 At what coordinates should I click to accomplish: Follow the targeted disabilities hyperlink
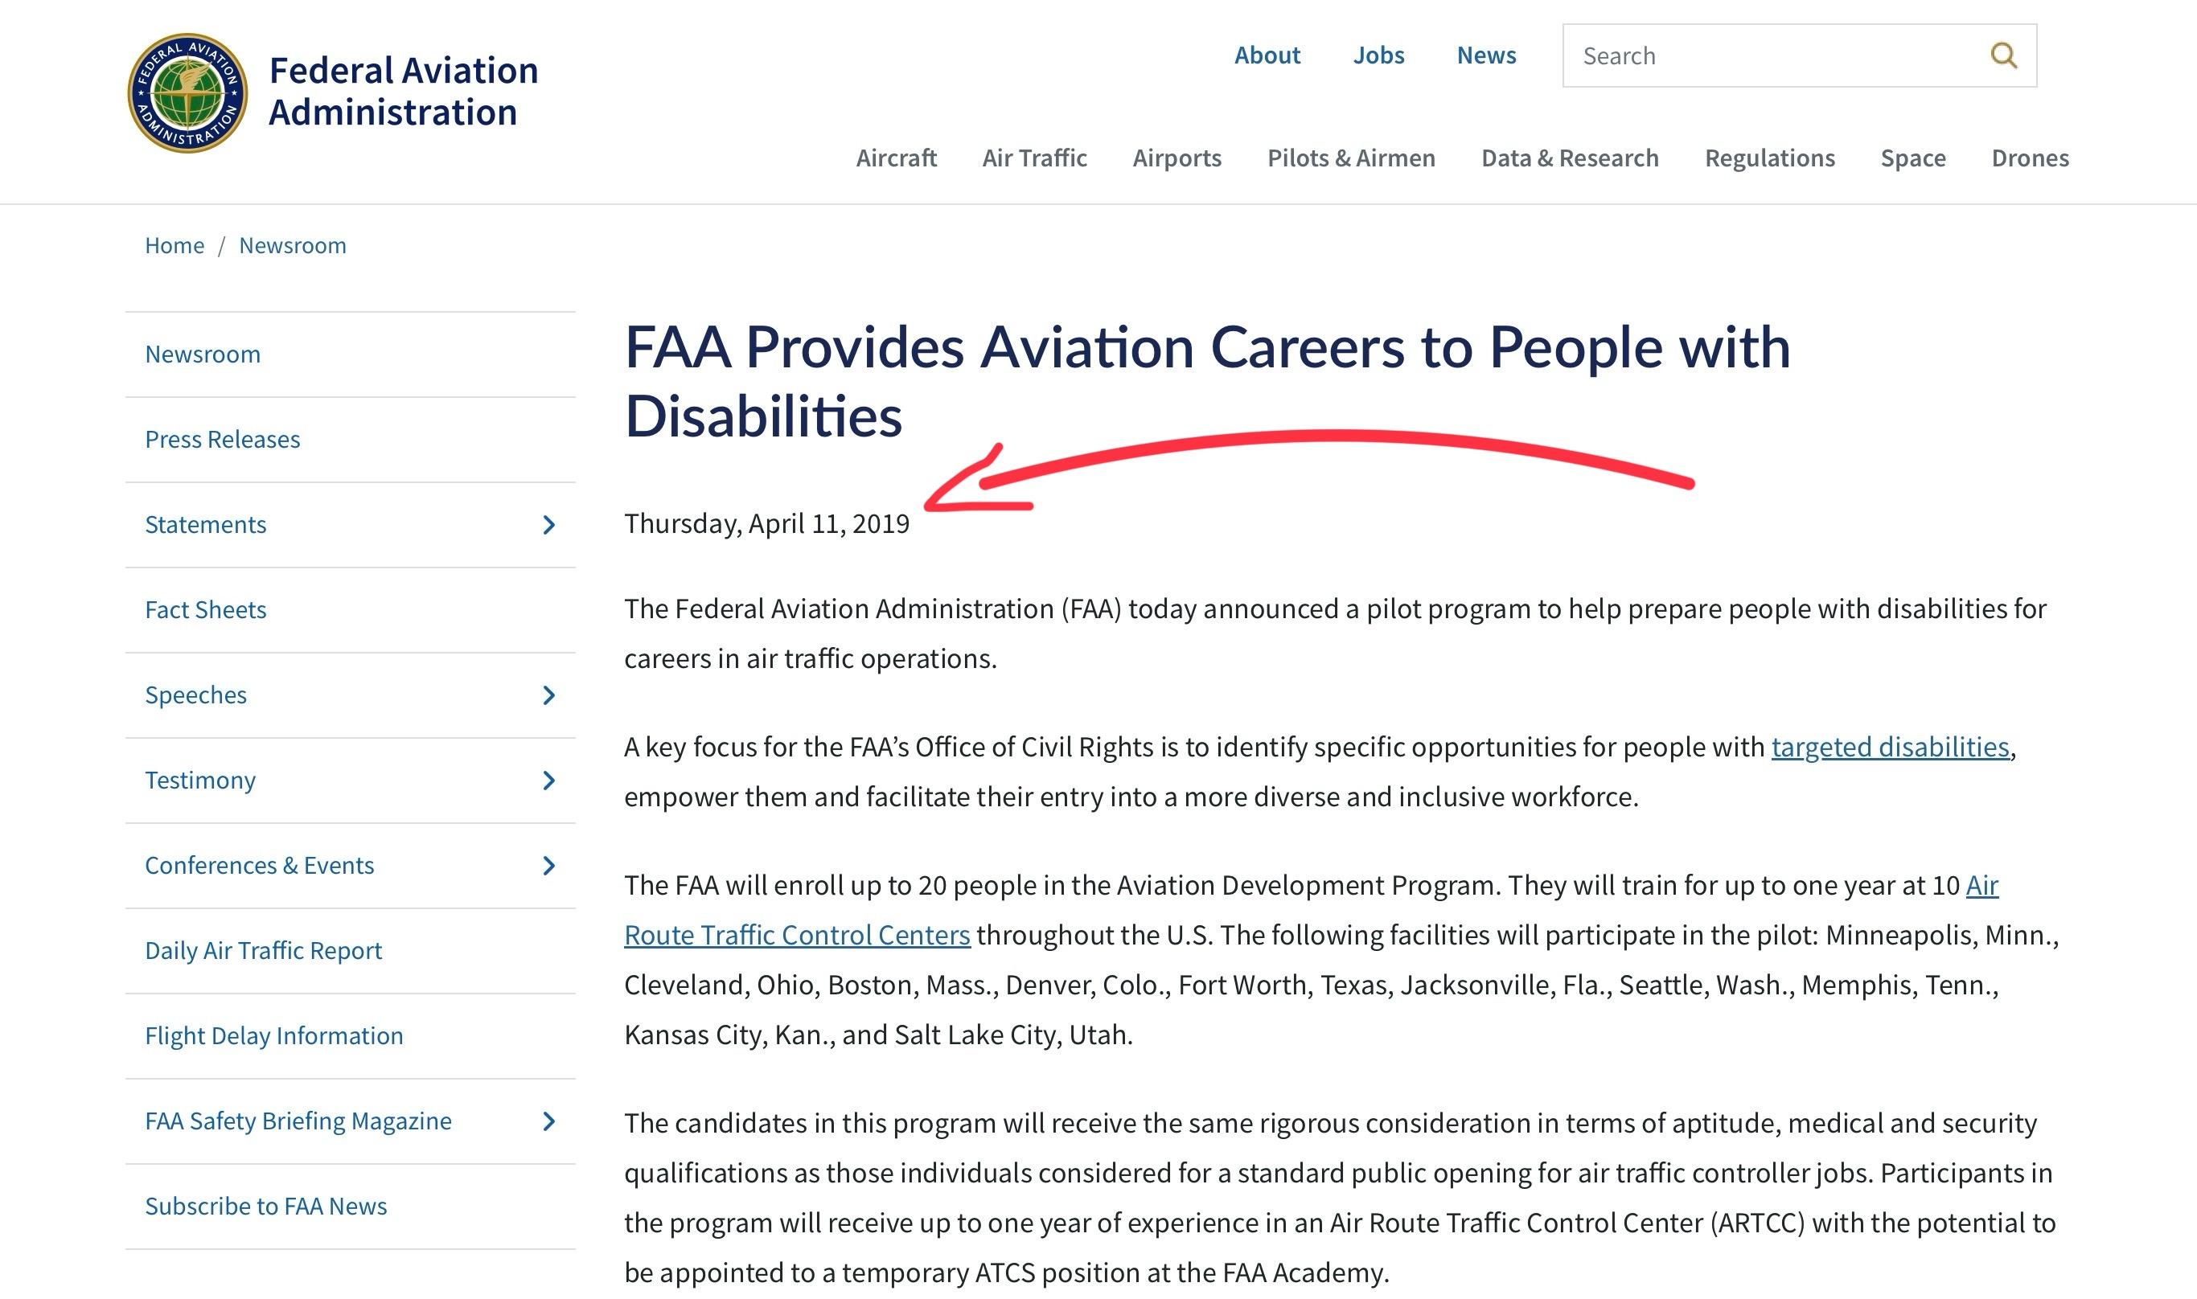point(1890,747)
